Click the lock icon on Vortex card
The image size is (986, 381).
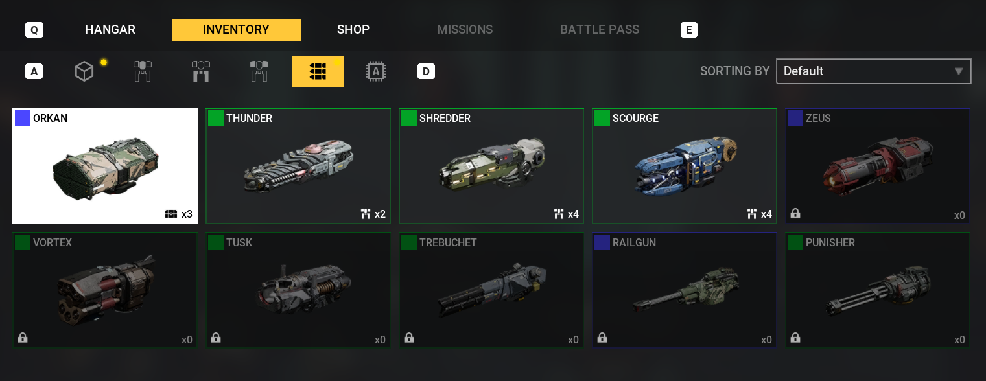pos(23,338)
